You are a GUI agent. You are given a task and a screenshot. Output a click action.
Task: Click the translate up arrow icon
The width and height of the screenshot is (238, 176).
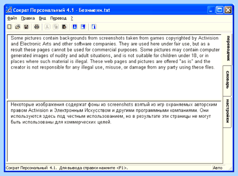point(83,27)
